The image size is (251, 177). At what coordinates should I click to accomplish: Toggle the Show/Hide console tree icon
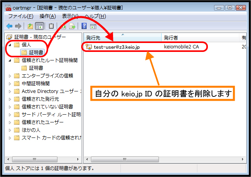pos(39,26)
